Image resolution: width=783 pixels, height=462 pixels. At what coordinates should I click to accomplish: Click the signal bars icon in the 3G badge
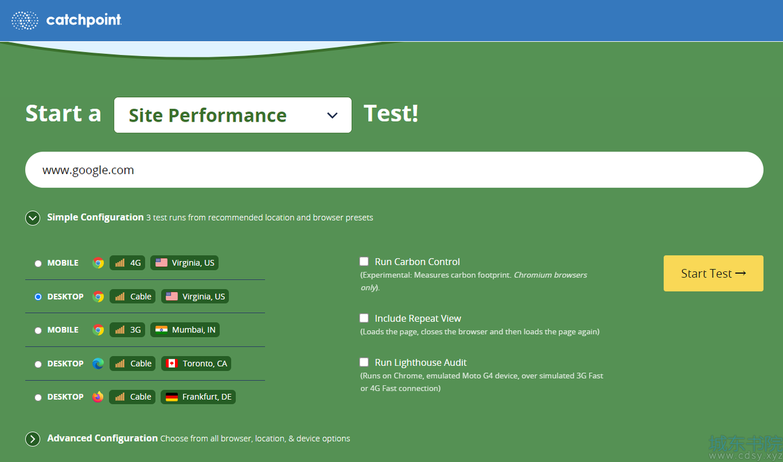[120, 330]
